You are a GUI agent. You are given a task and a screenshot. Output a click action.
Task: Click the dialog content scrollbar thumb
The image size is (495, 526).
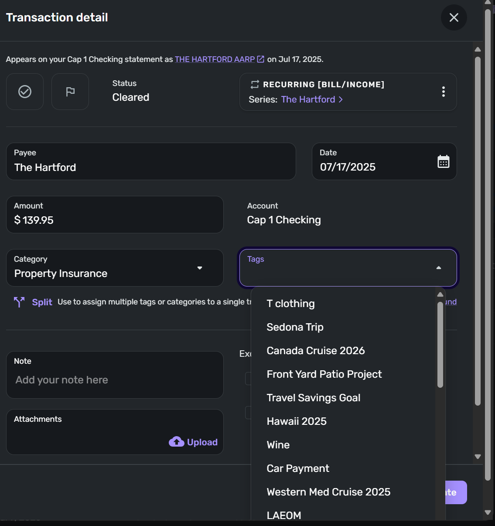pyautogui.click(x=478, y=231)
